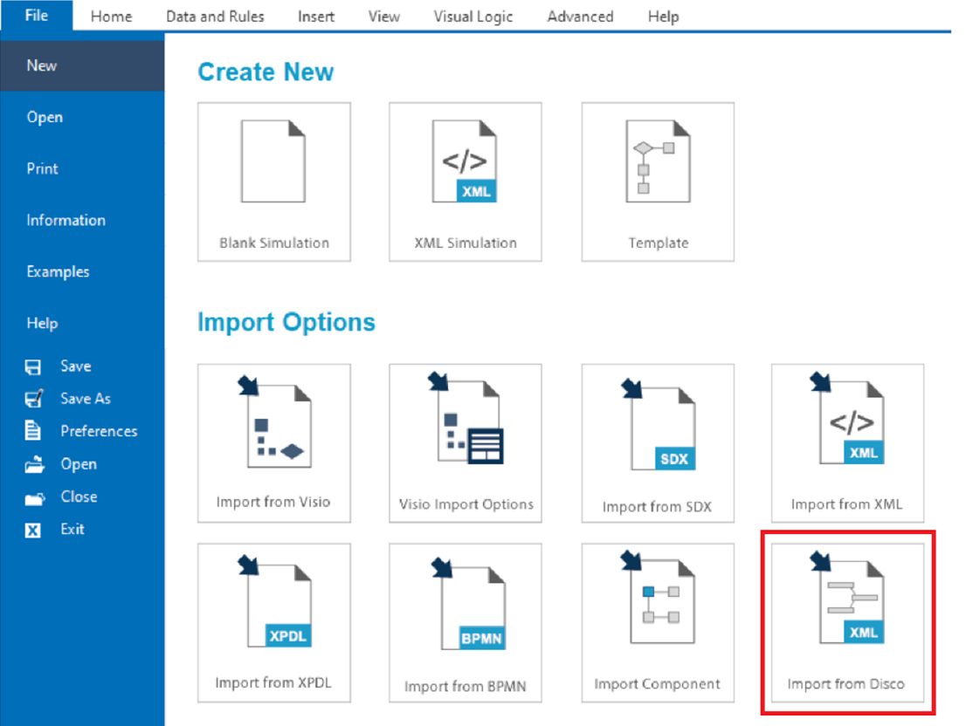Select Import from XML tile
966x726 pixels.
pyautogui.click(x=846, y=443)
